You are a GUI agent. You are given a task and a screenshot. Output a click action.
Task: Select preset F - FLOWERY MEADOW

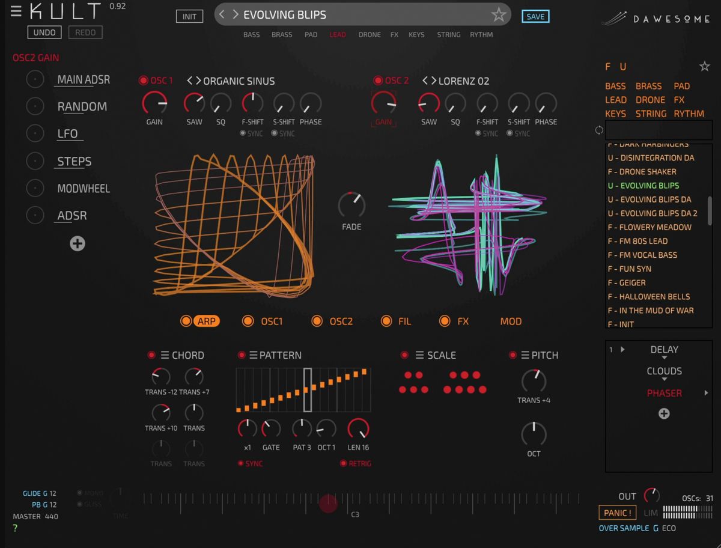pos(650,227)
